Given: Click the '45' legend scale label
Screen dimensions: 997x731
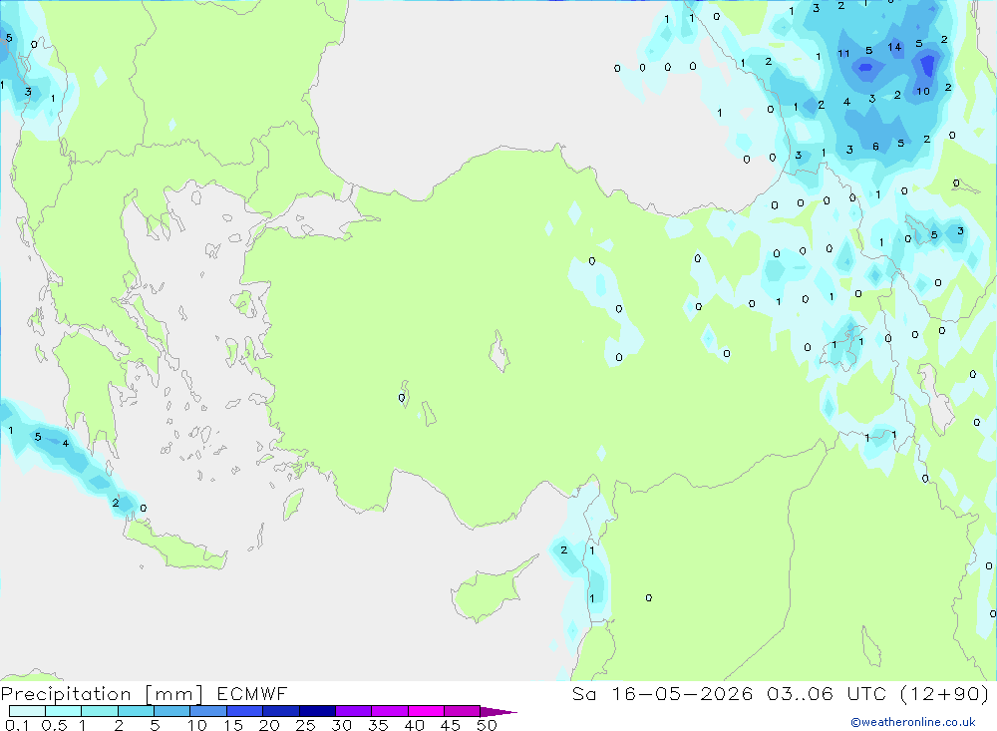Looking at the screenshot, I should tap(451, 725).
